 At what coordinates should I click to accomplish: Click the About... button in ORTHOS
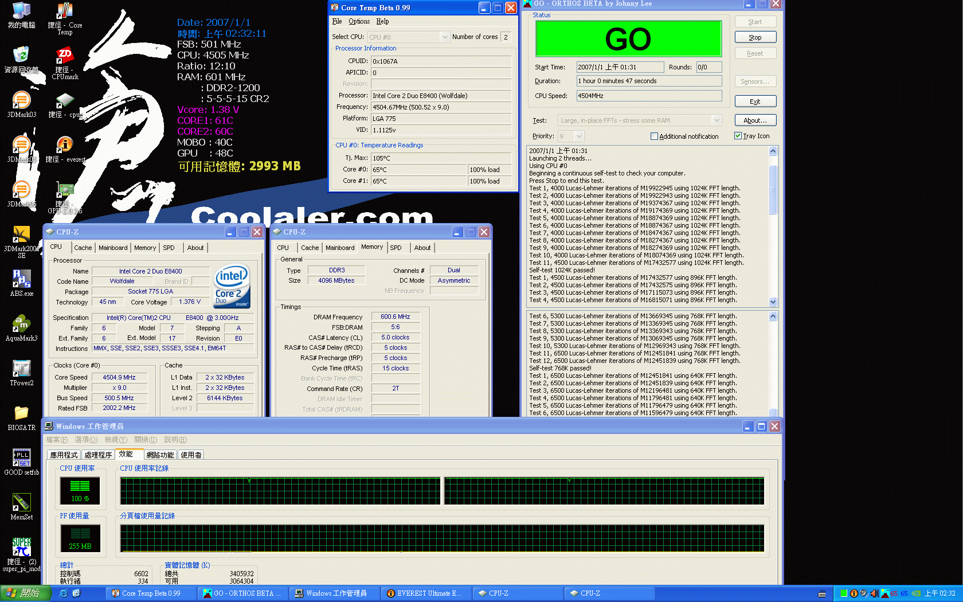pos(755,120)
